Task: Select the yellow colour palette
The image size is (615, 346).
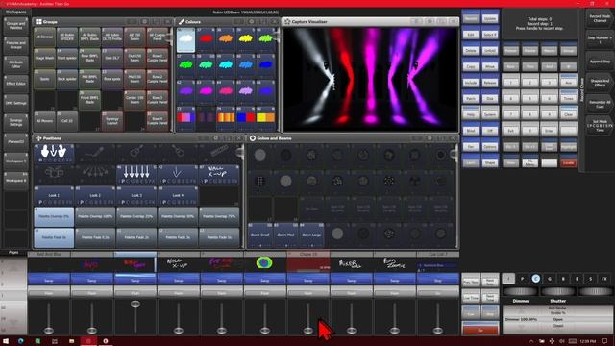Action: 246,39
